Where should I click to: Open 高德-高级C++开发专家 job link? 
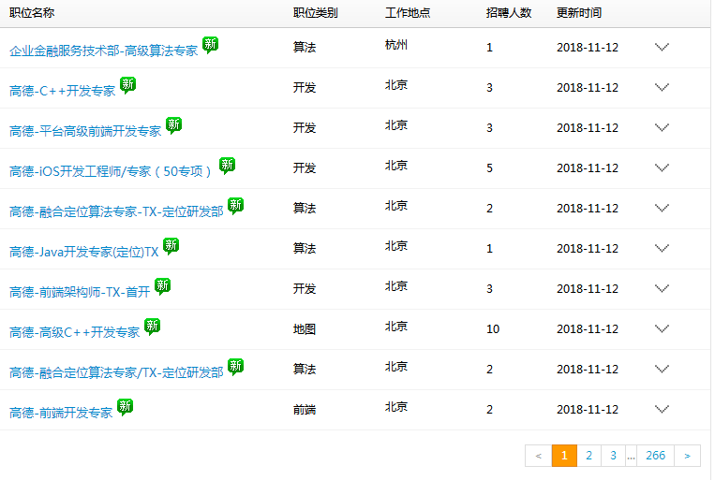74,332
